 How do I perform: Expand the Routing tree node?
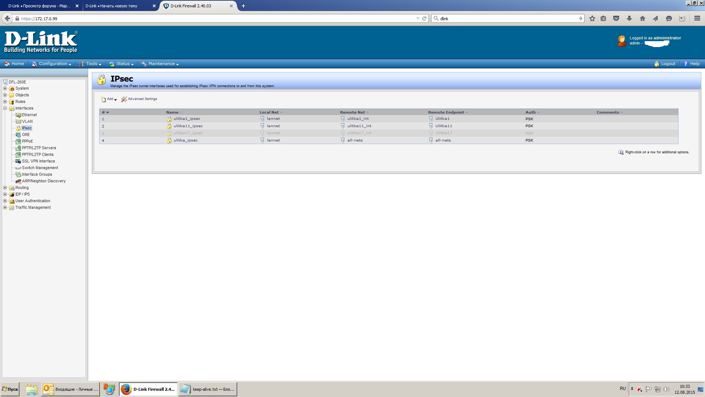click(x=5, y=188)
